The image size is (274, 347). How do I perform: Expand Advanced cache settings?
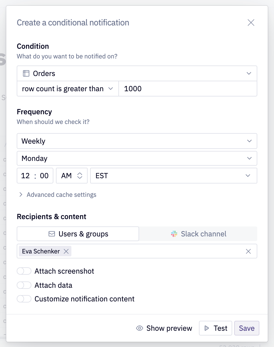point(61,195)
